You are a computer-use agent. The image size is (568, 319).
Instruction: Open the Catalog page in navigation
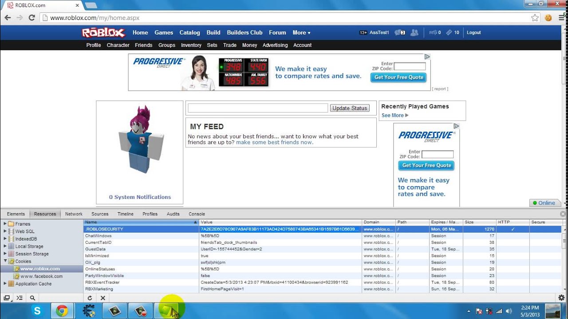(x=189, y=32)
